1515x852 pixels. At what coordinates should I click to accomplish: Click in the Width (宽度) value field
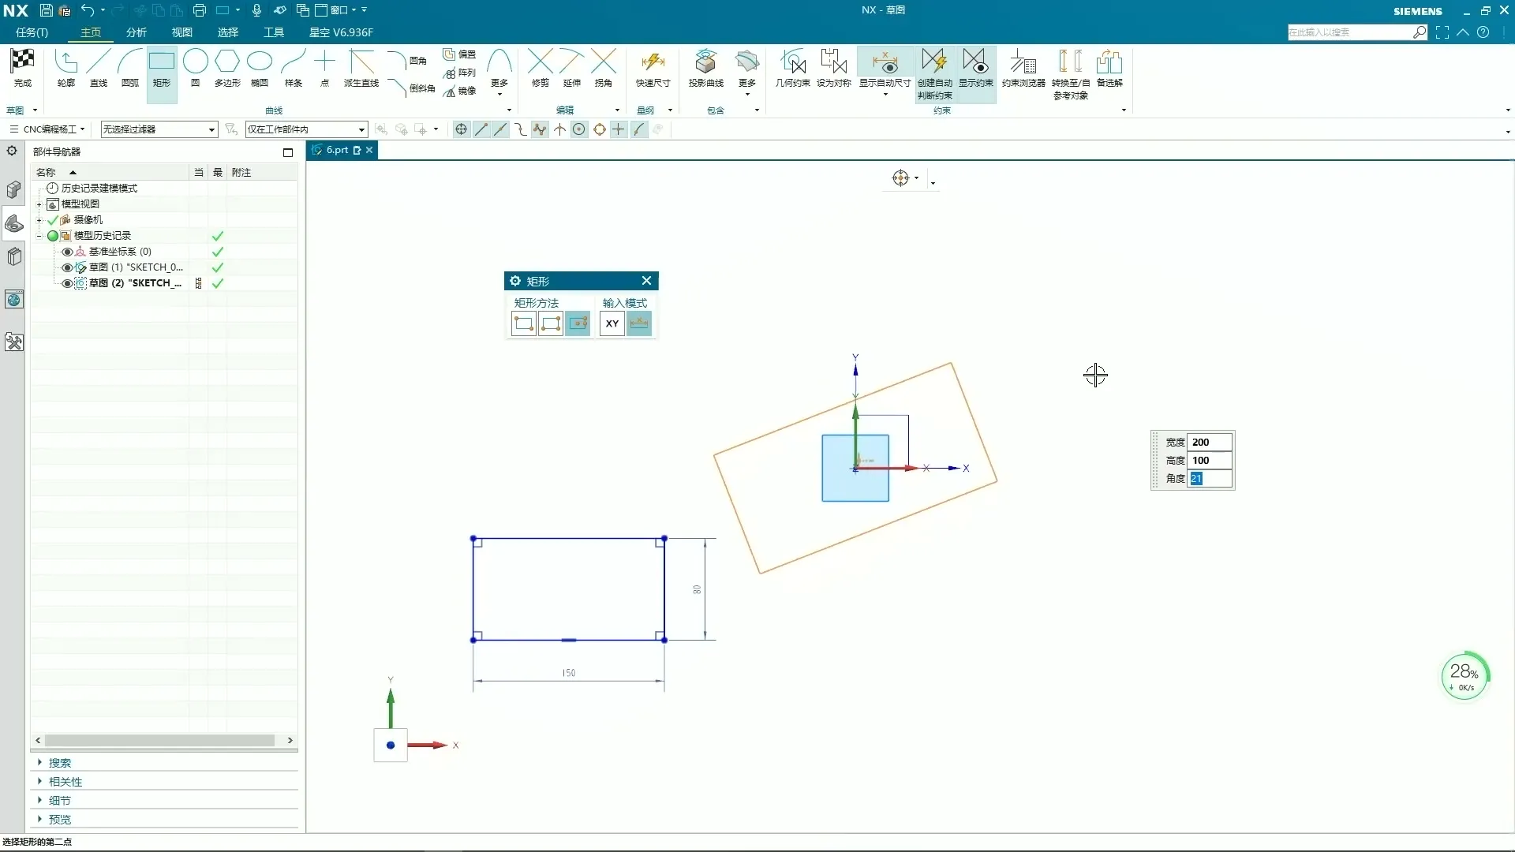tap(1209, 442)
